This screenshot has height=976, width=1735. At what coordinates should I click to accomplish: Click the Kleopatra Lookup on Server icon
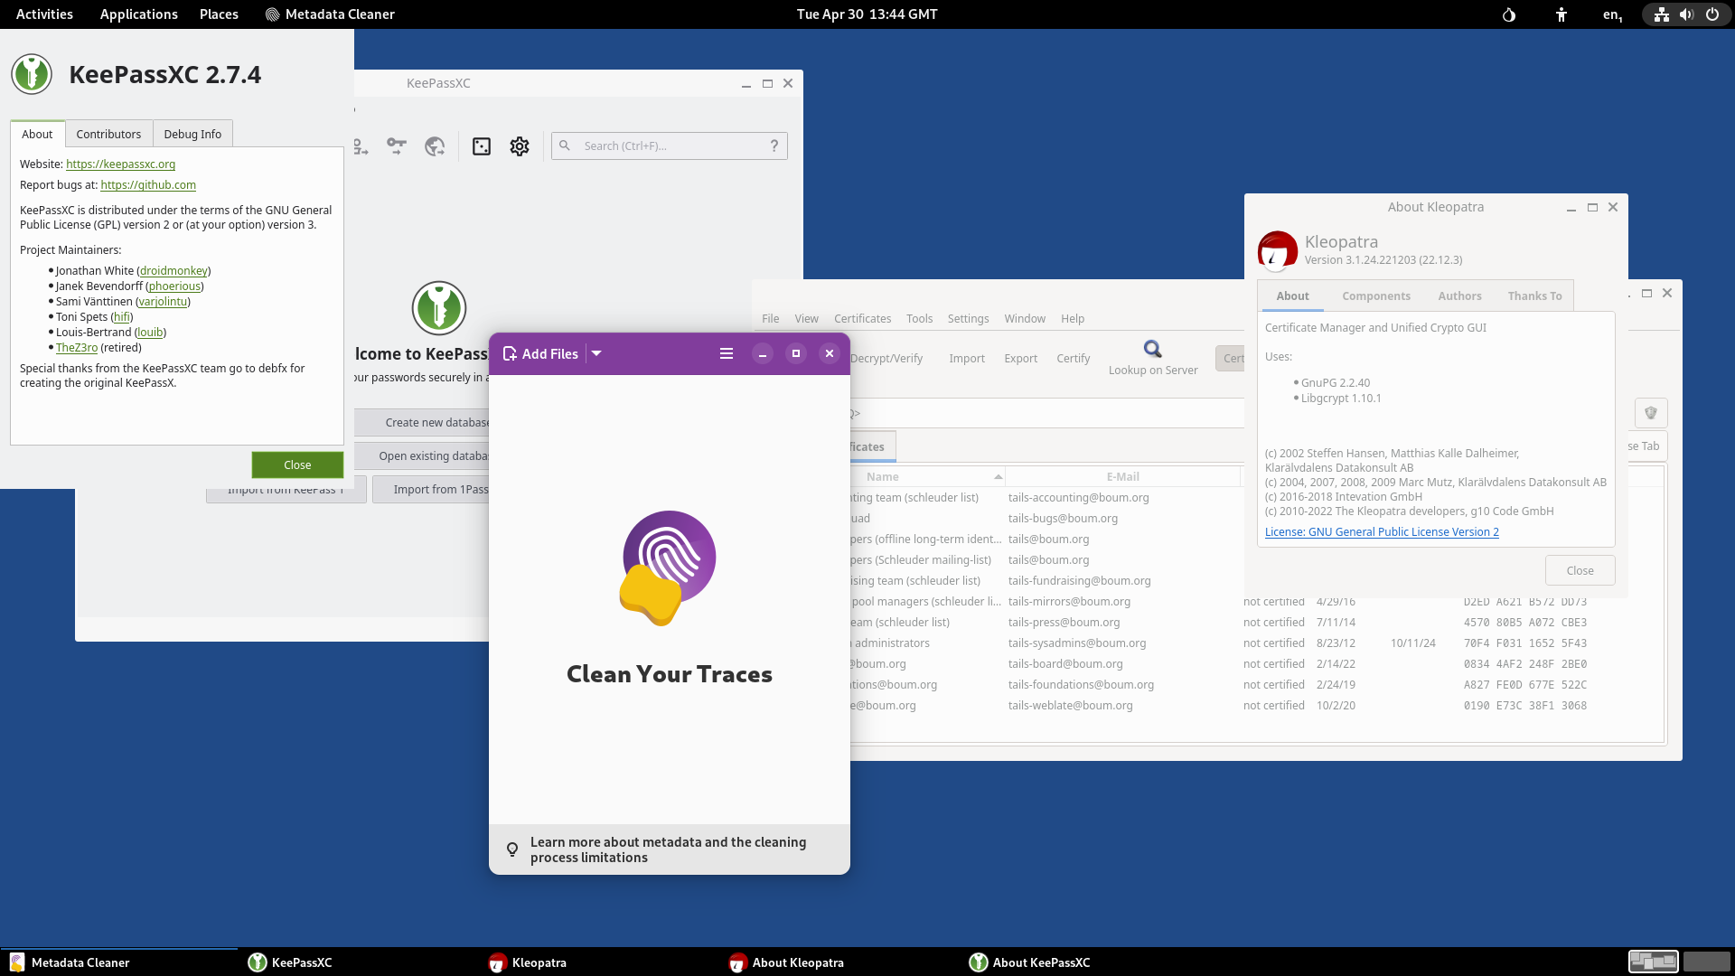[x=1151, y=349]
